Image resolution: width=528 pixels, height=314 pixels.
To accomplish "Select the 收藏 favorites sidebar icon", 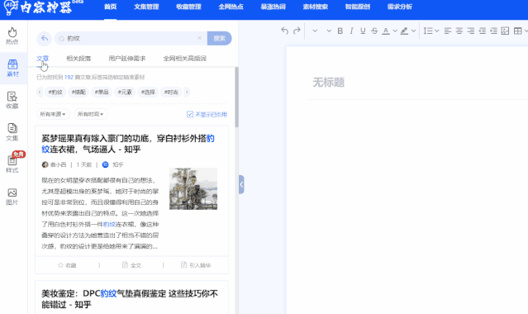I will click(12, 101).
